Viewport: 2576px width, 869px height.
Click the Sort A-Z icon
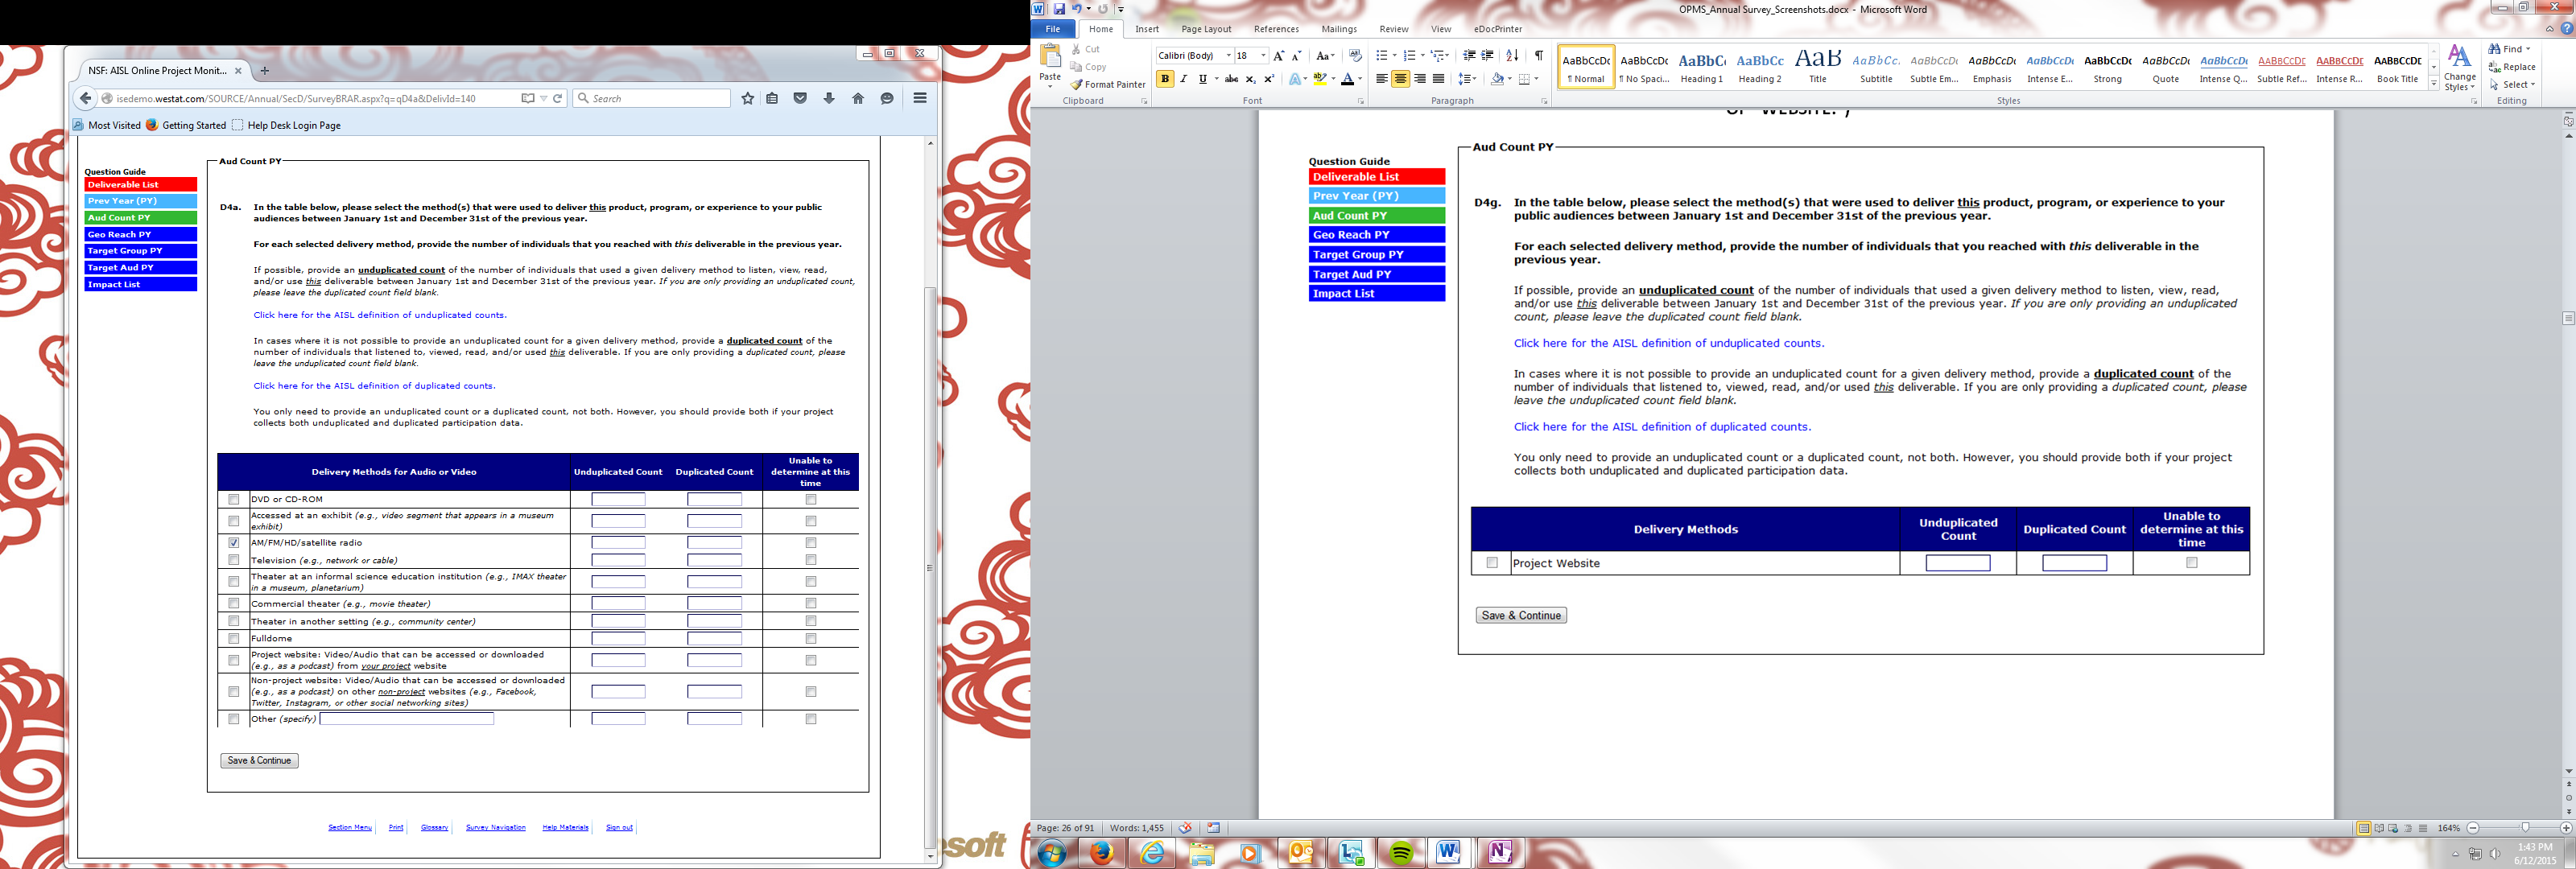[1512, 55]
